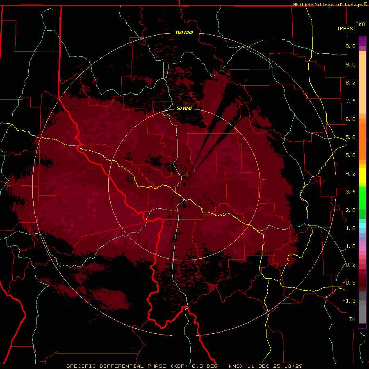
Task: Click the 3.4 scale value
Action: pos(351,192)
